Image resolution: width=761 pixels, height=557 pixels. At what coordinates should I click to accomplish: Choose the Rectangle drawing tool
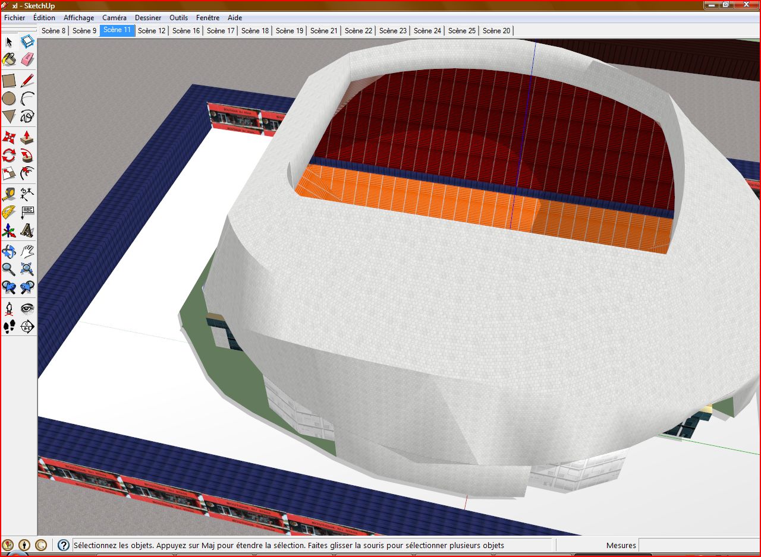(9, 81)
